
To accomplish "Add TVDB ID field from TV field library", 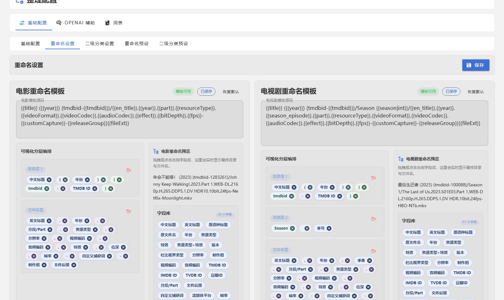I will pyautogui.click(x=438, y=283).
